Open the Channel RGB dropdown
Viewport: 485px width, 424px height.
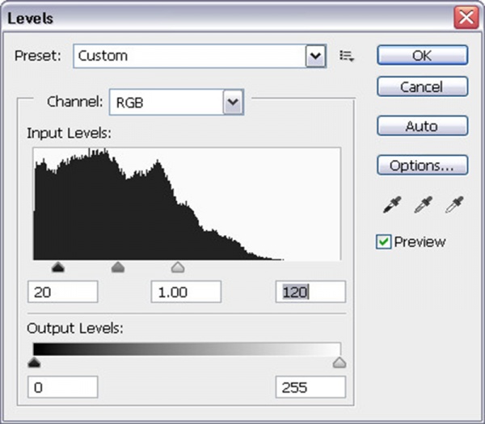point(176,103)
